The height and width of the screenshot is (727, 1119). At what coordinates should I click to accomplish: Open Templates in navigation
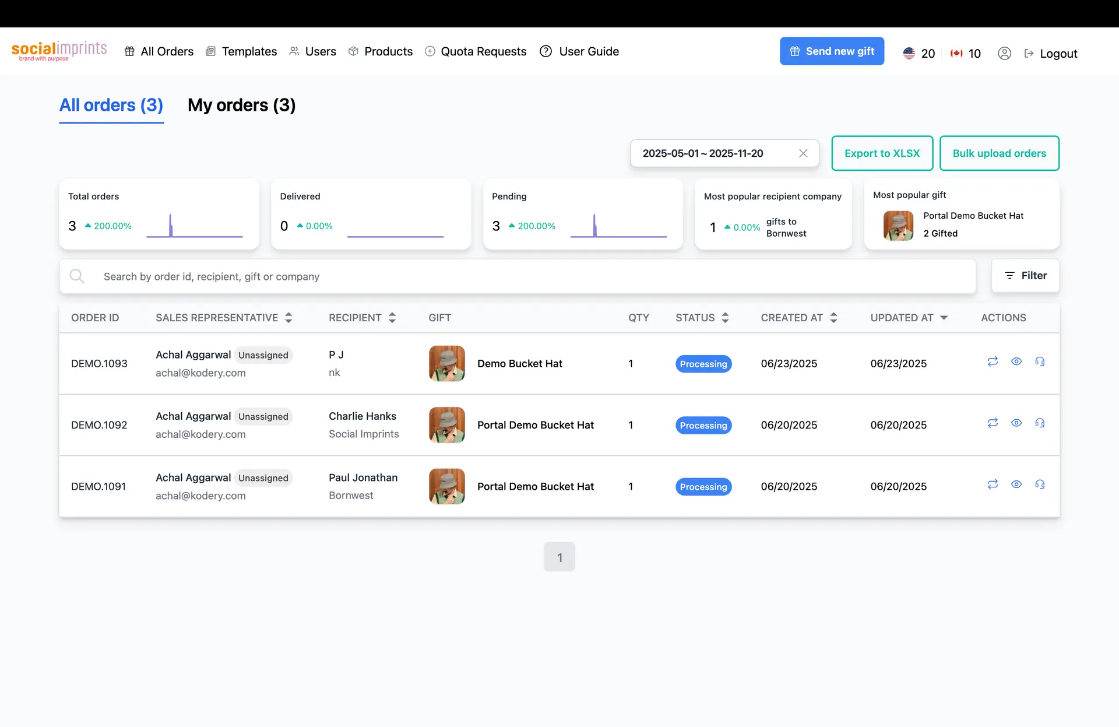[x=241, y=51]
